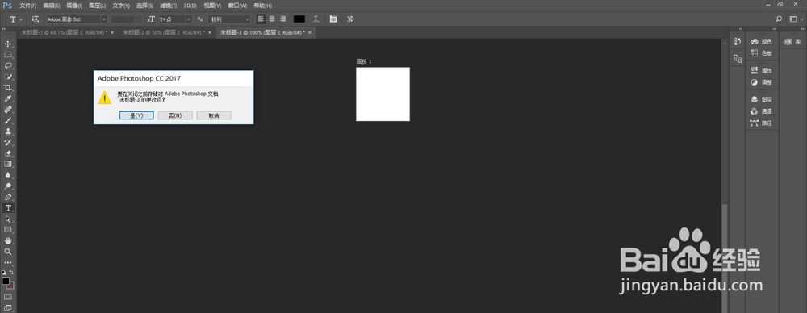This screenshot has width=807, height=313.
Task: Open the three-dot extra tools menu
Action: pos(8,262)
